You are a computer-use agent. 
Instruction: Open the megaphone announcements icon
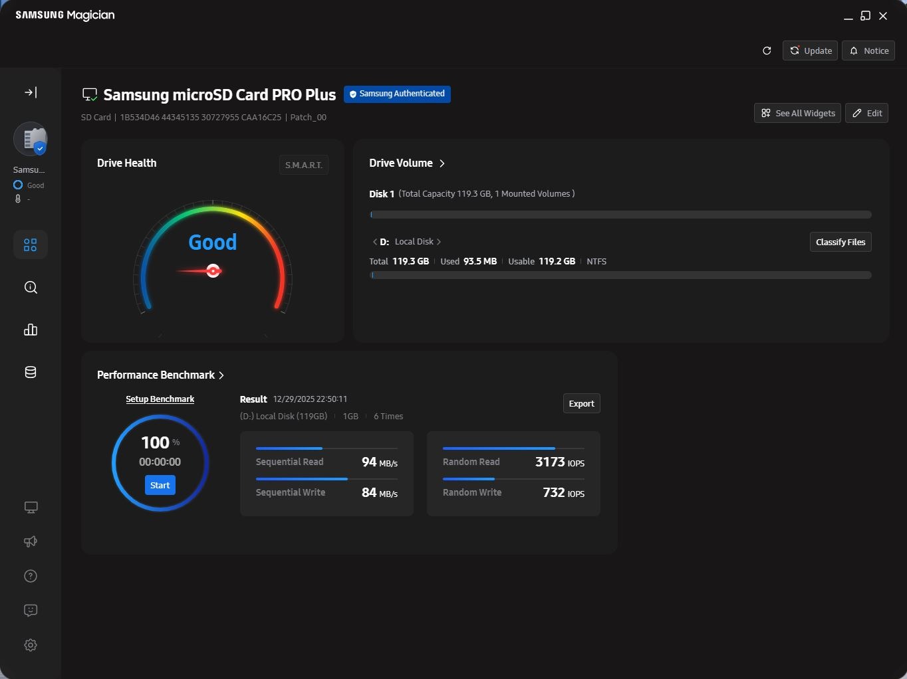[31, 541]
